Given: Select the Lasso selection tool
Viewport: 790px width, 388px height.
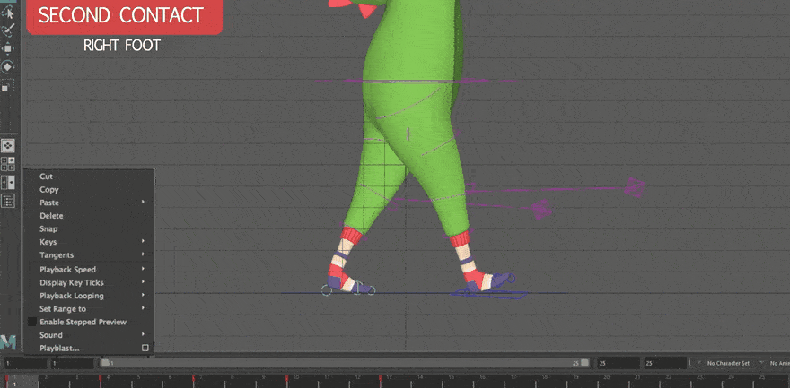Looking at the screenshot, I should point(8,13).
